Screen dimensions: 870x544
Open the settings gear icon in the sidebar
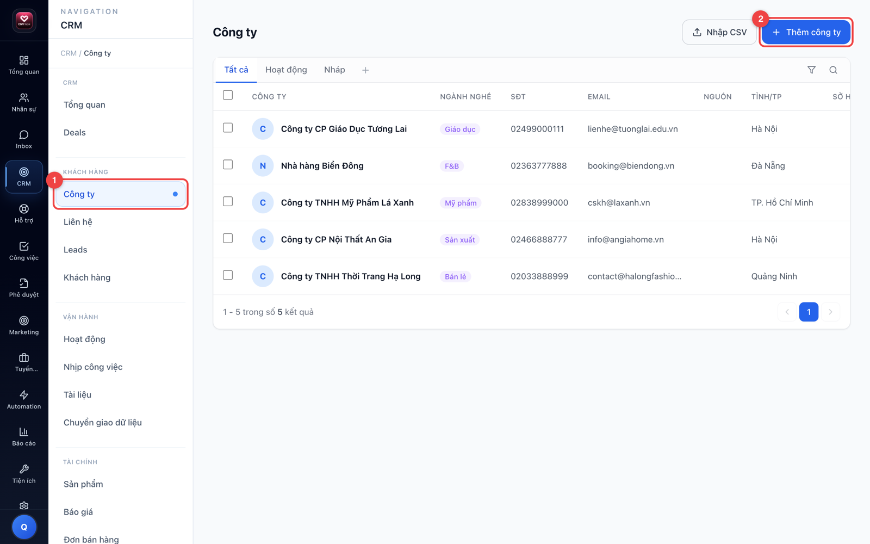pyautogui.click(x=24, y=506)
